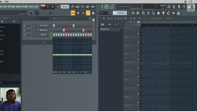Click the note curve toolbar icon
Image resolution: width=197 pixels, height=111 pixels.
coord(83,13)
